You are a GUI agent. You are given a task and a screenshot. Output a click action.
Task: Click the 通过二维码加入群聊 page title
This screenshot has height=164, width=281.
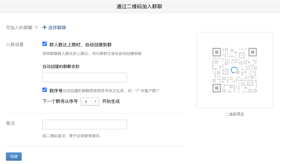pyautogui.click(x=139, y=7)
